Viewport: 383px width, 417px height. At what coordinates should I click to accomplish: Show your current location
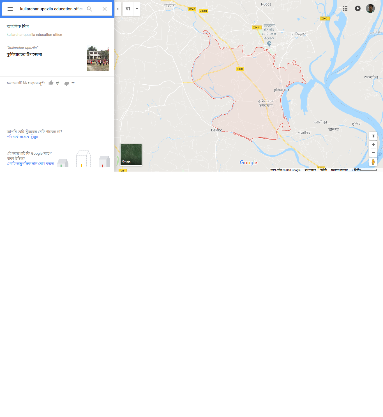tap(373, 136)
